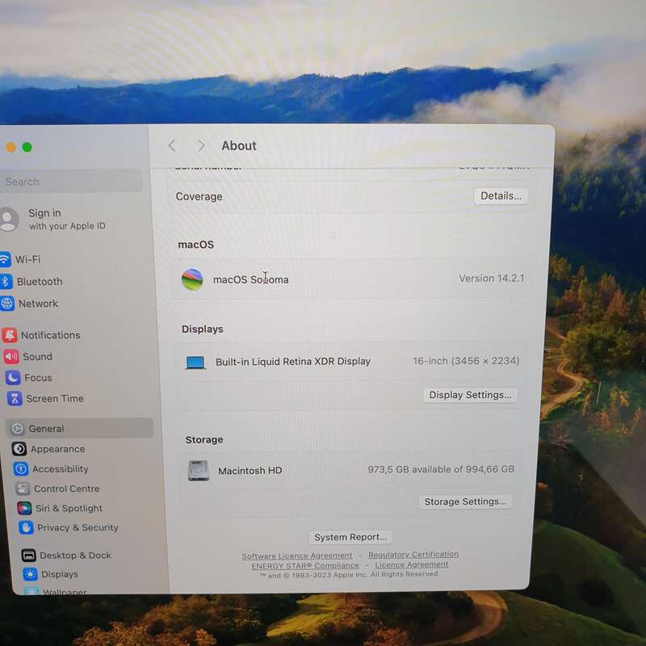The width and height of the screenshot is (646, 646).
Task: Open Display Settings
Action: coord(470,395)
